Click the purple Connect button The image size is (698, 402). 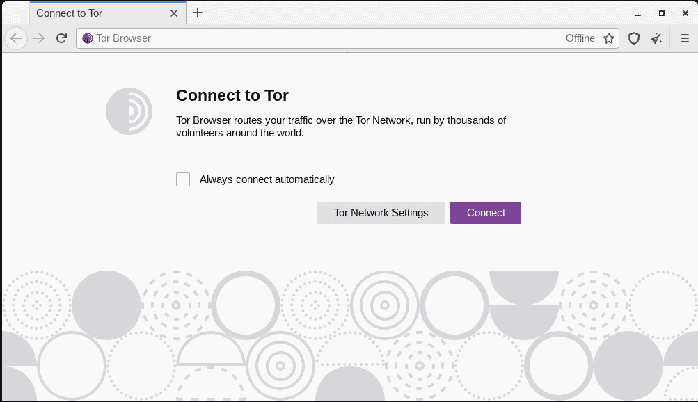click(486, 213)
